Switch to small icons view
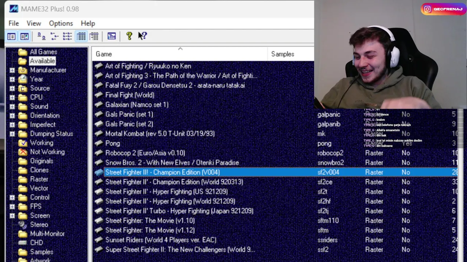 click(x=54, y=36)
